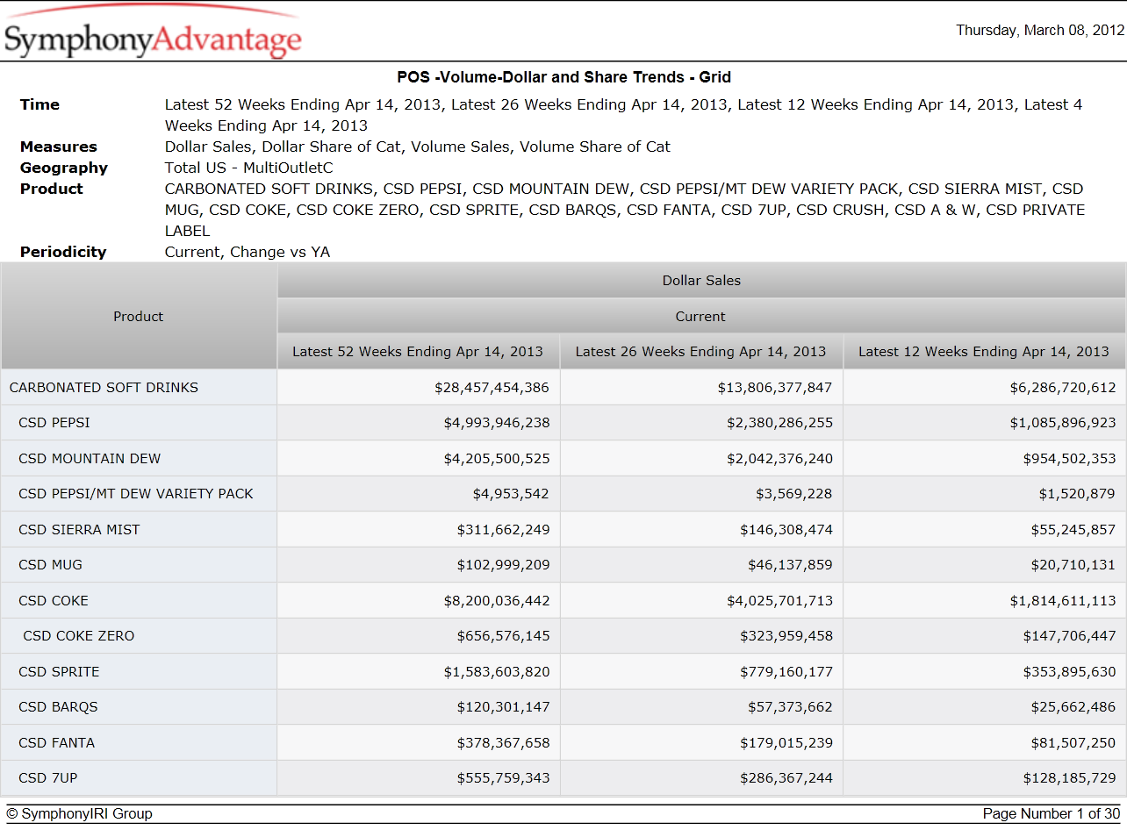
Task: Click the $102,999,209 Mug cell
Action: 419,564
